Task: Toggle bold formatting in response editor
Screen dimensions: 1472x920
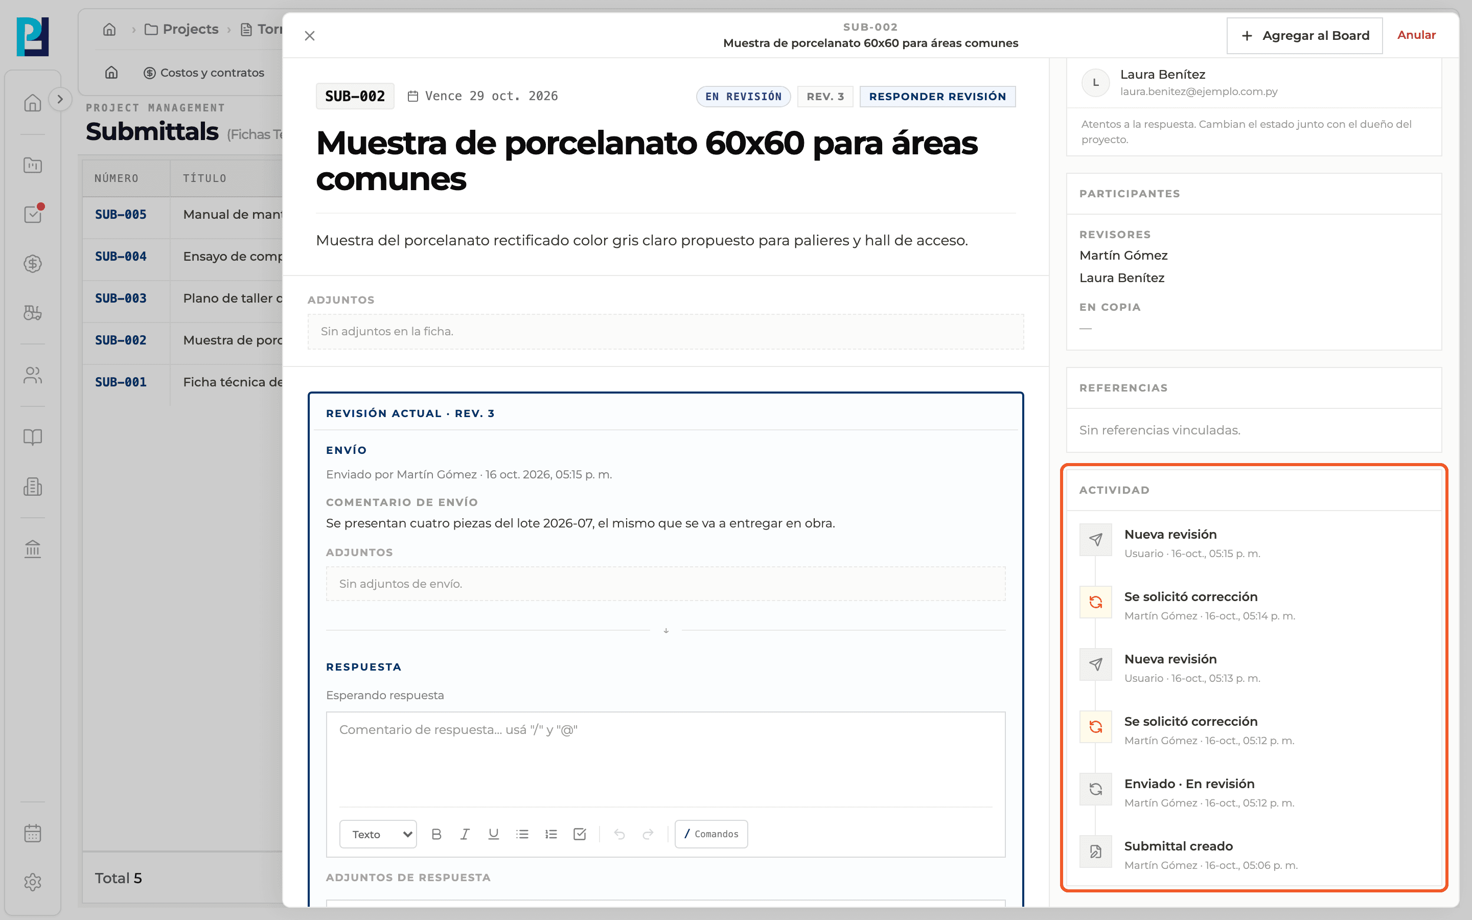Action: pos(436,834)
